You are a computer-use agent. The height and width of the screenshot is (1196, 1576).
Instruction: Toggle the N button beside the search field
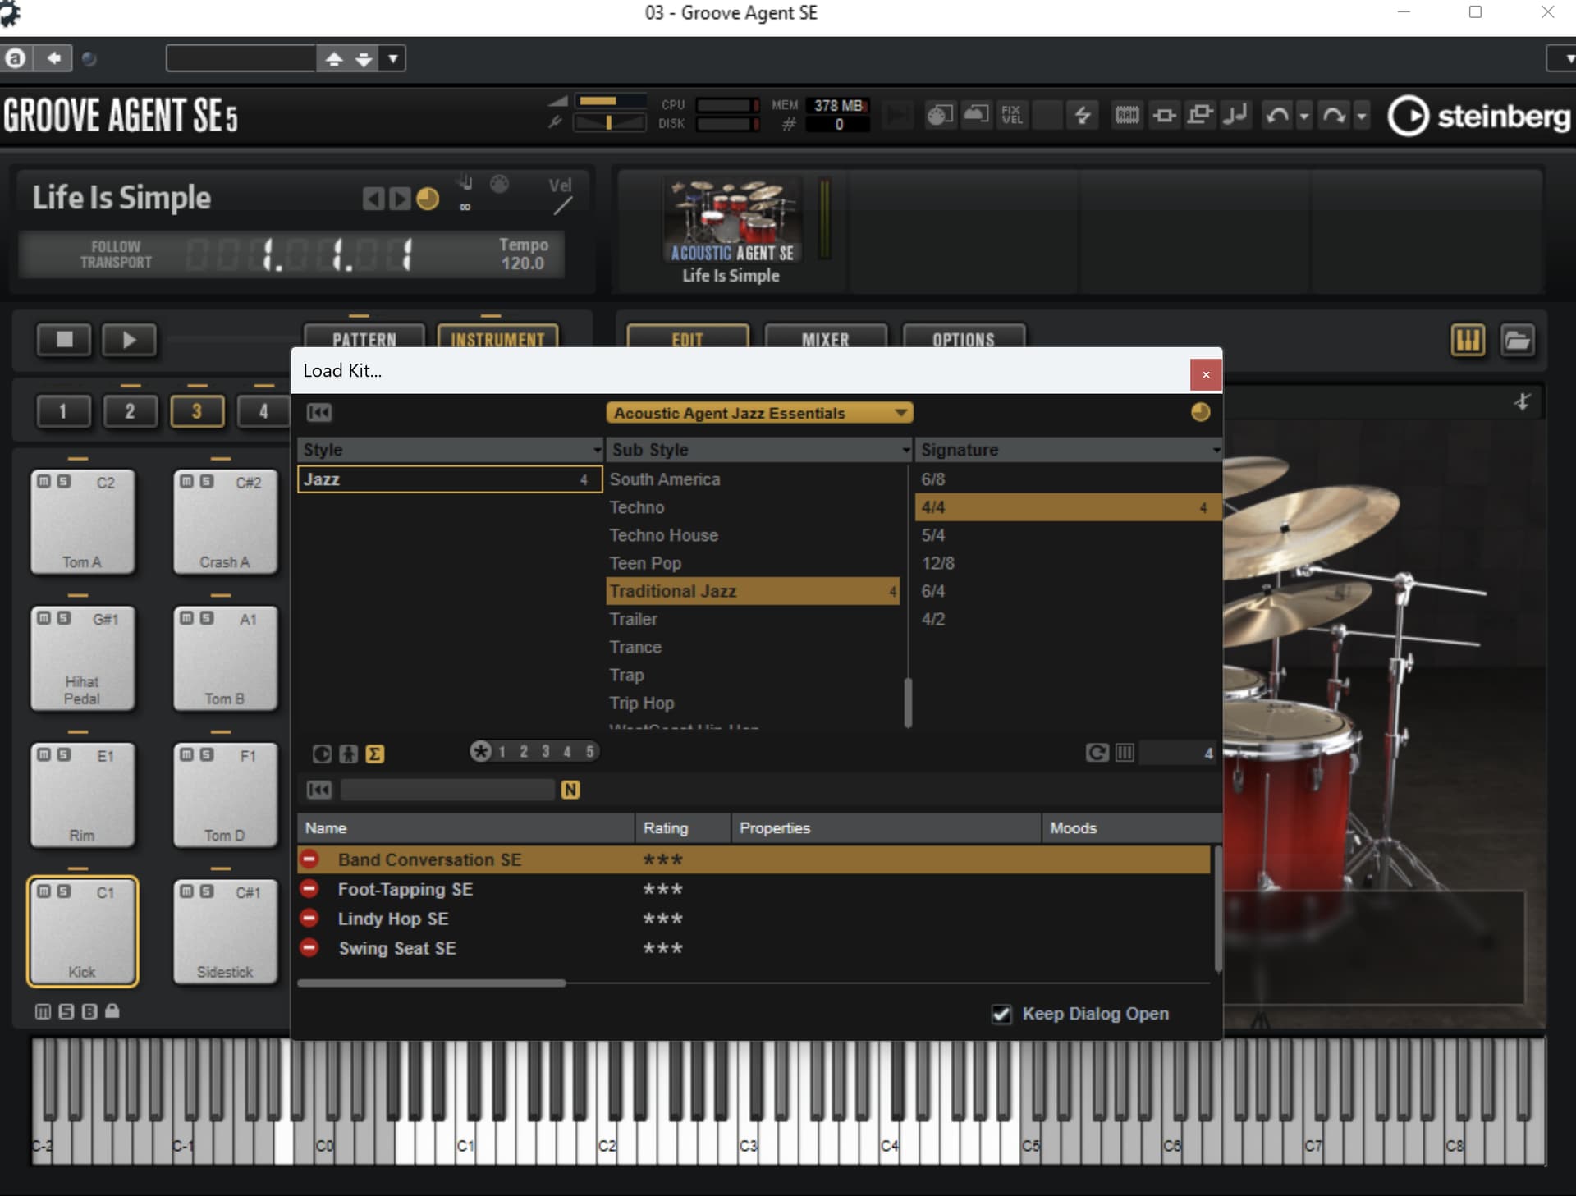click(570, 790)
